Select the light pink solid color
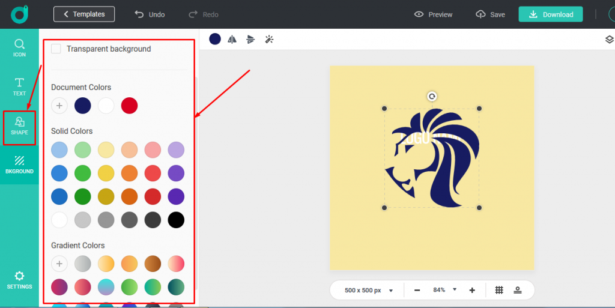 (x=153, y=150)
